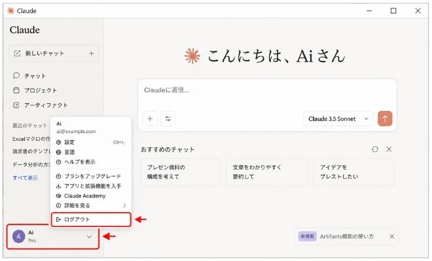432x261 pixels.
Task: Click the question mark icon by ヘルプを表示
Action: [58, 162]
